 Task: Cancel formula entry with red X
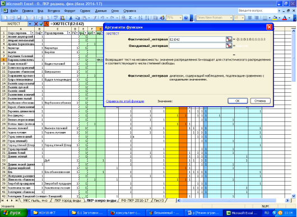pos(36,24)
